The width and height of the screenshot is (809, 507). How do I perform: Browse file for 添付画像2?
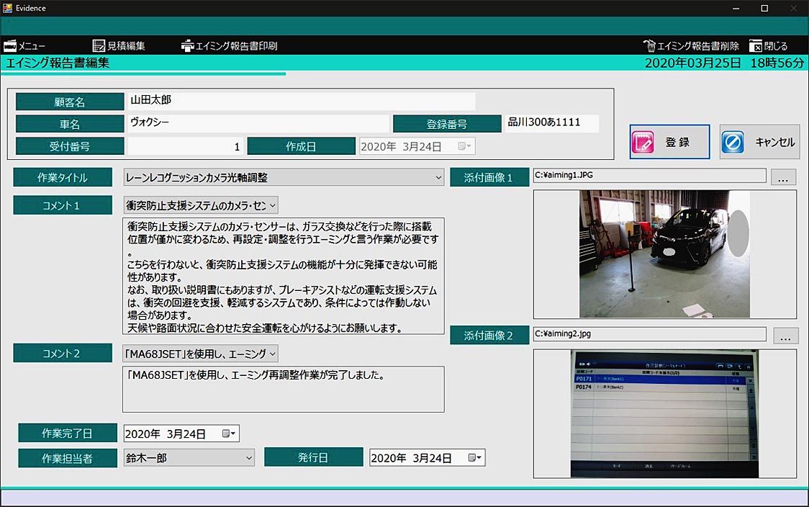coord(785,335)
